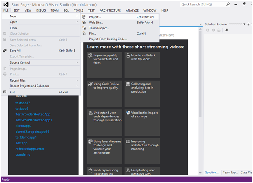253x183 pixels.
Task: Click Solution Explorer Home icon
Action: [219, 30]
